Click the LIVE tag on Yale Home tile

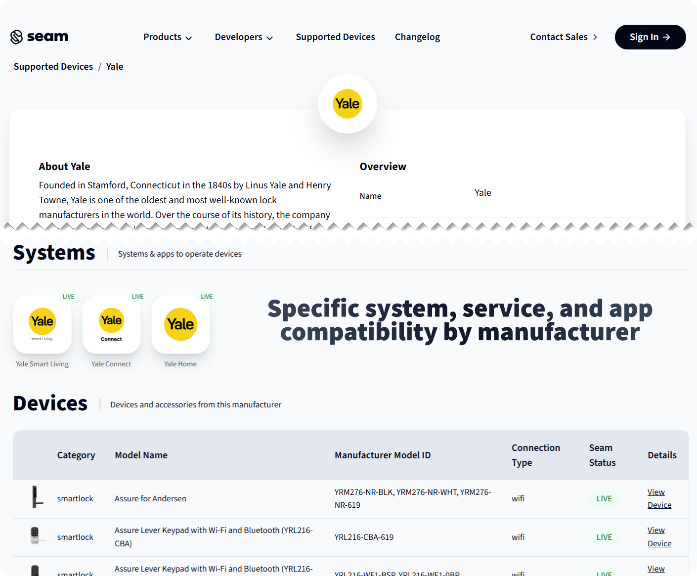coord(207,297)
